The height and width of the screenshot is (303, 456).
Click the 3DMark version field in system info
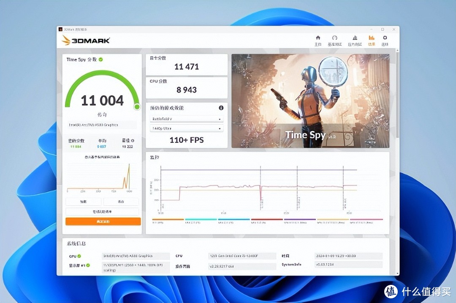(x=242, y=266)
